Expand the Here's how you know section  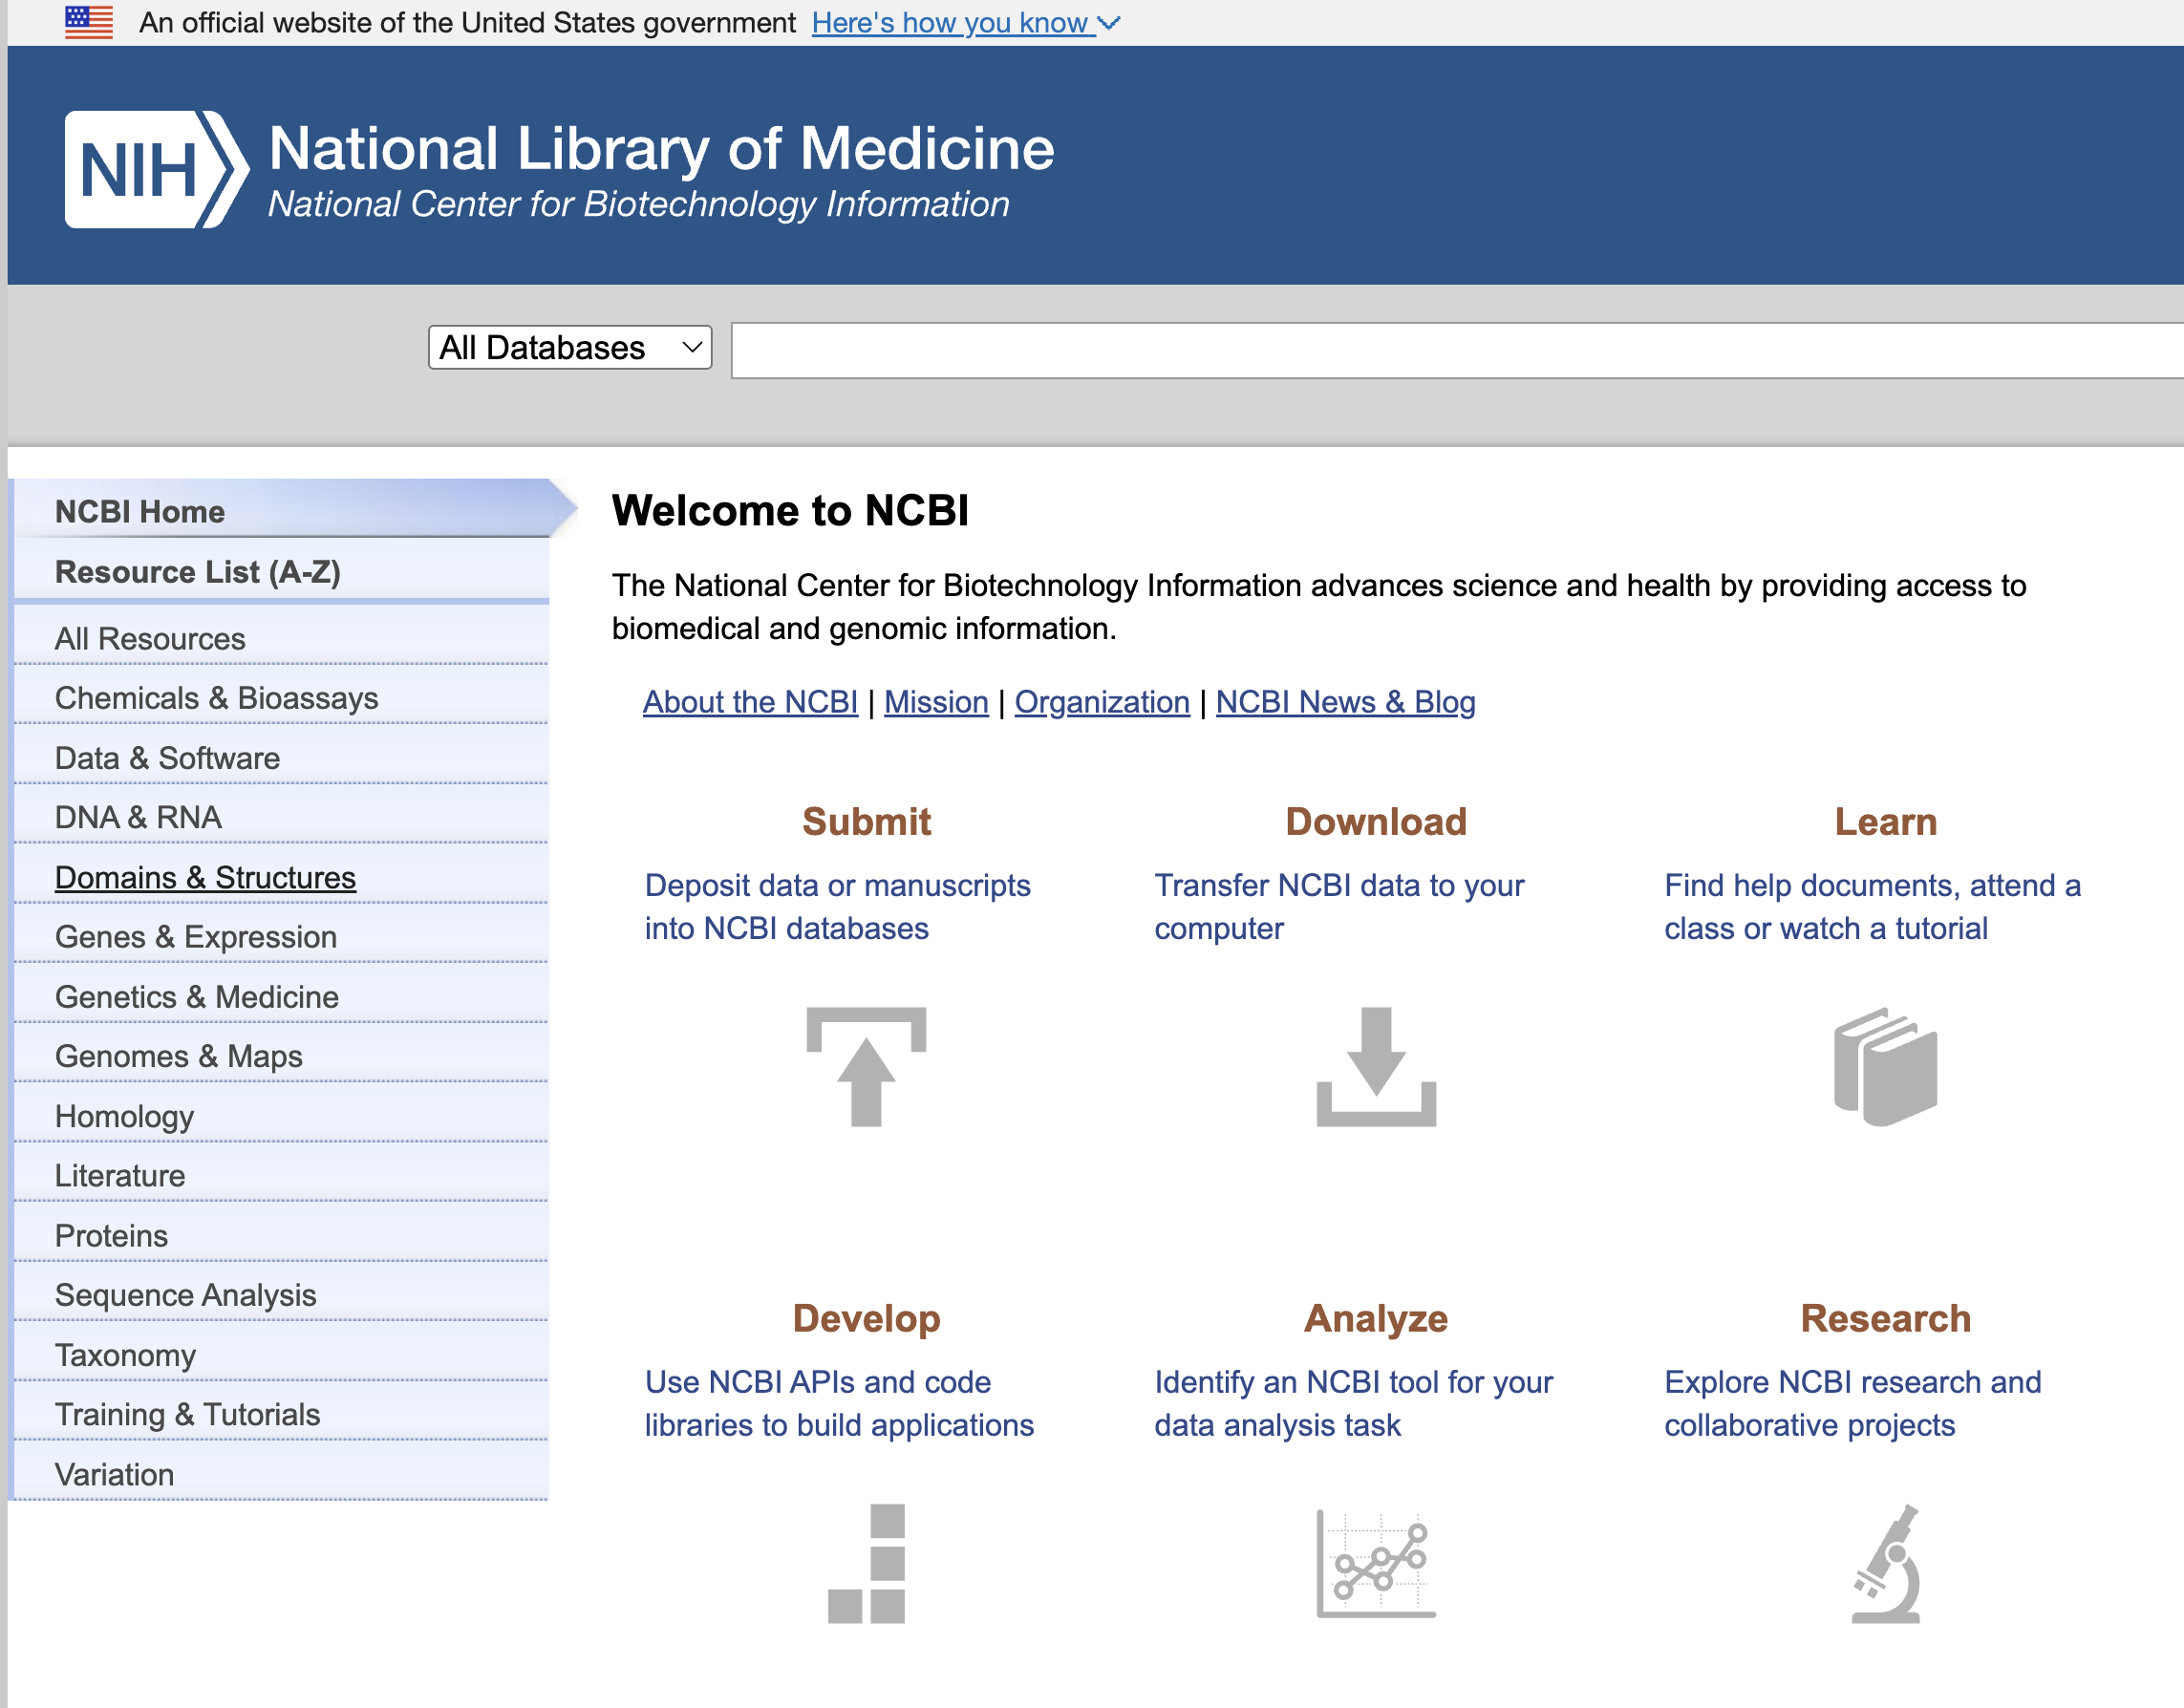964,22
